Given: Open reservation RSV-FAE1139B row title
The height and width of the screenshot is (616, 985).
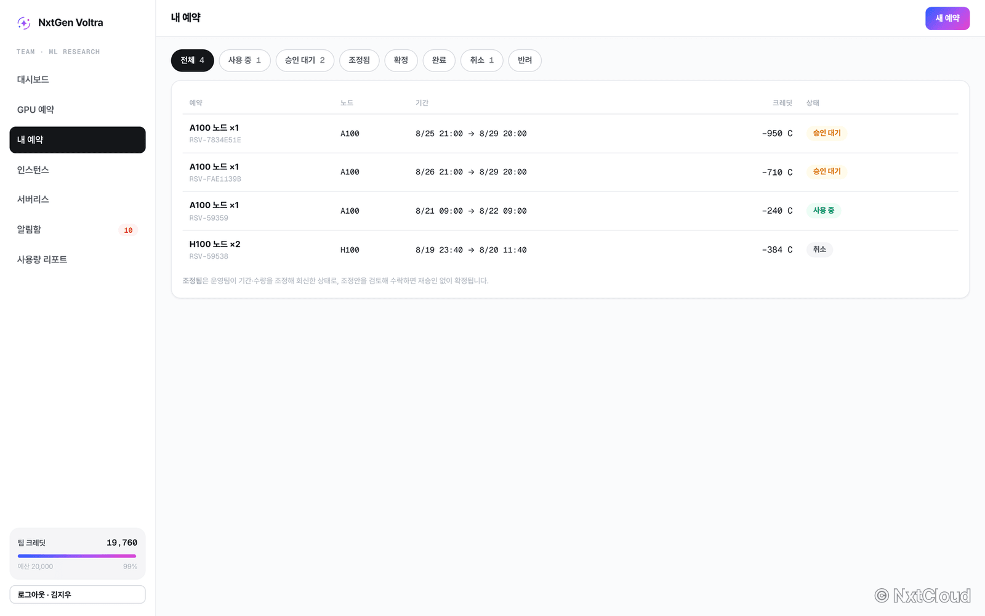Looking at the screenshot, I should point(214,167).
